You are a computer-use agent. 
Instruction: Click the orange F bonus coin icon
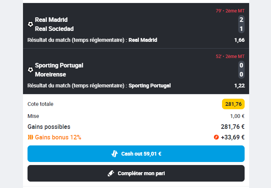[x=216, y=137]
